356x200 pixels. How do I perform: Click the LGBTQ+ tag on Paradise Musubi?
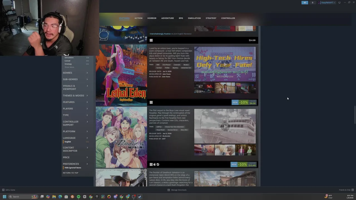(x=159, y=127)
